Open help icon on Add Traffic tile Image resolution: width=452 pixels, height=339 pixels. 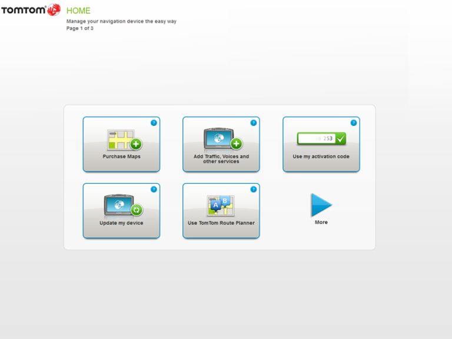click(254, 123)
